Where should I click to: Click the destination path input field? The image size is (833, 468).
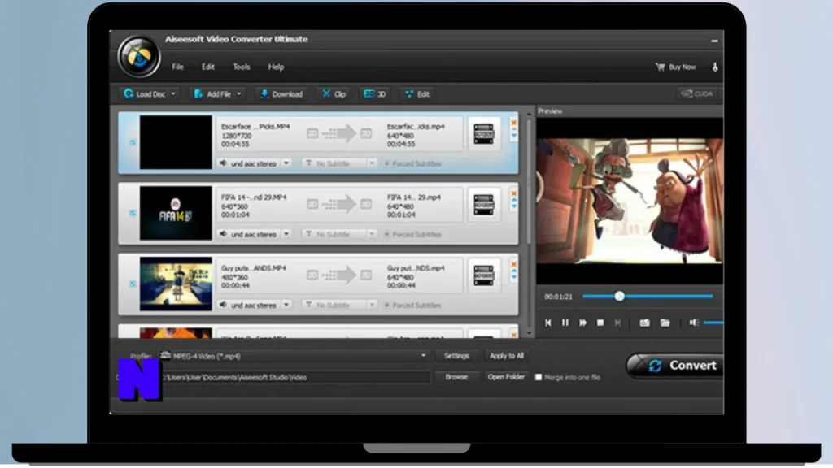(x=294, y=377)
